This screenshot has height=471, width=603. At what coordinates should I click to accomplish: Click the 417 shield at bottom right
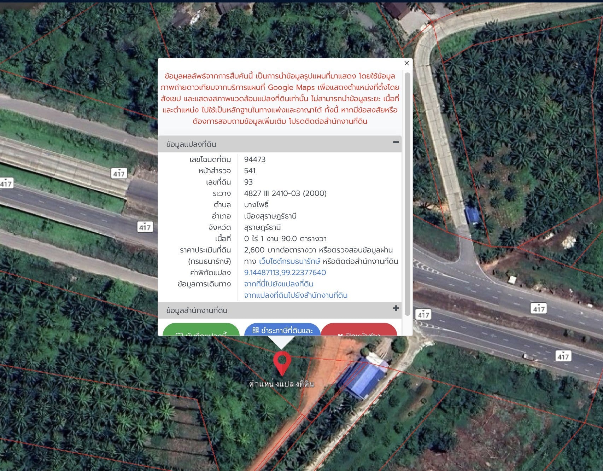pyautogui.click(x=563, y=356)
